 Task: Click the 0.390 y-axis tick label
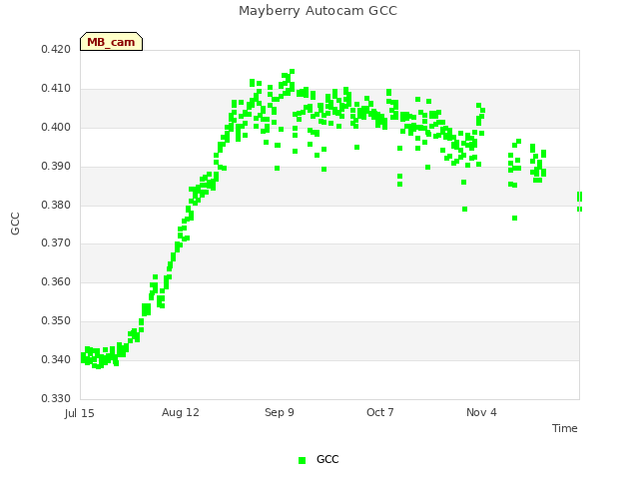pos(56,167)
